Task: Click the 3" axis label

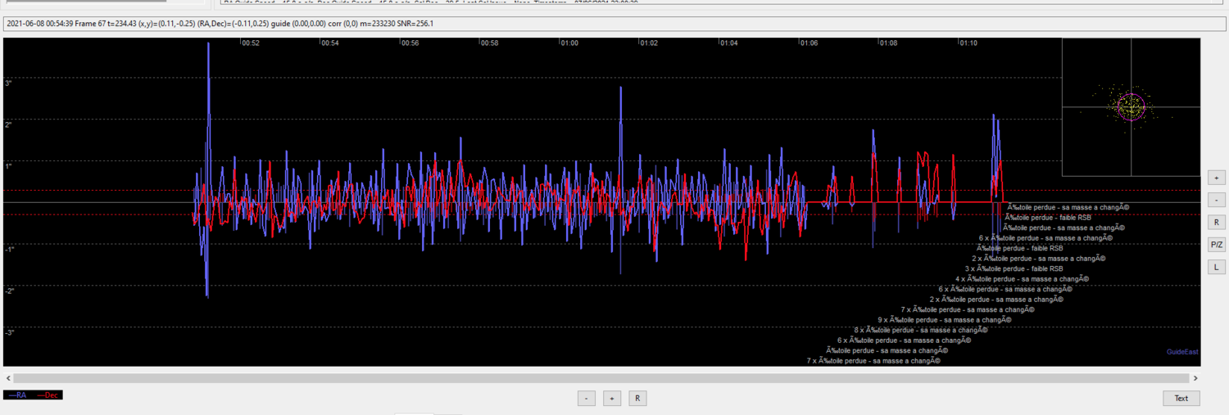Action: [8, 83]
